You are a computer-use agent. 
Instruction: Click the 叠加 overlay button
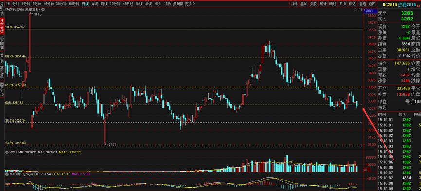point(304,4)
